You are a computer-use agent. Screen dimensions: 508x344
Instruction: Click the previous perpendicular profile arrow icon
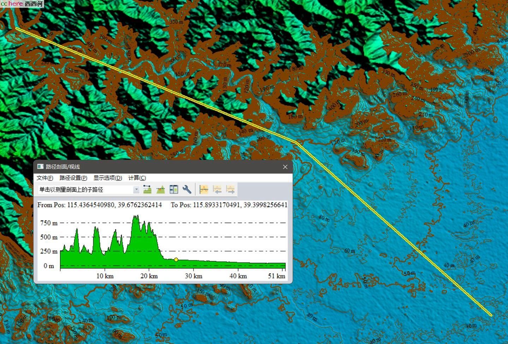pyautogui.click(x=217, y=189)
